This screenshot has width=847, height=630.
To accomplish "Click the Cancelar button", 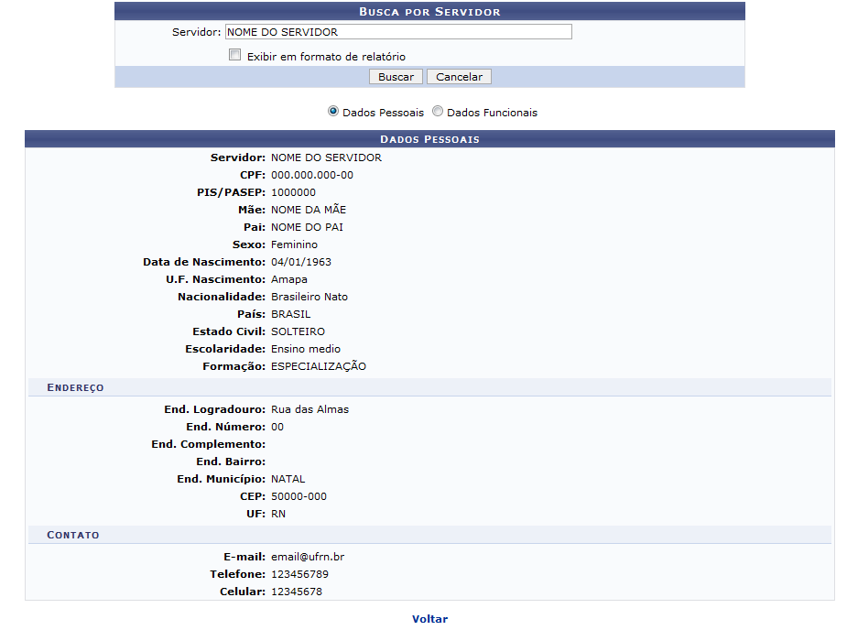I will [459, 77].
